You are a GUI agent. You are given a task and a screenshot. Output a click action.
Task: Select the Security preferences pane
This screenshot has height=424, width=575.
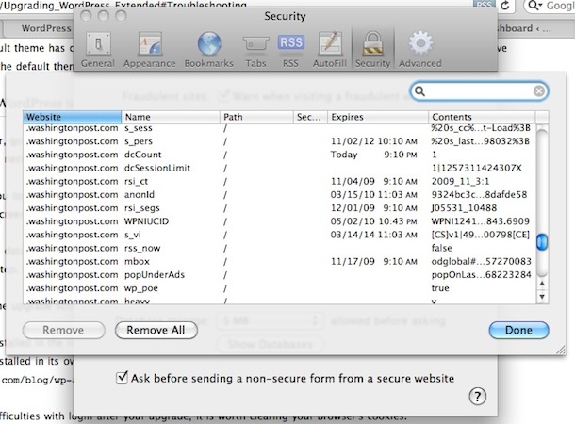372,50
